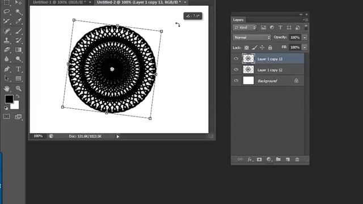
Task: Select the History Brush tool
Action: (19, 40)
